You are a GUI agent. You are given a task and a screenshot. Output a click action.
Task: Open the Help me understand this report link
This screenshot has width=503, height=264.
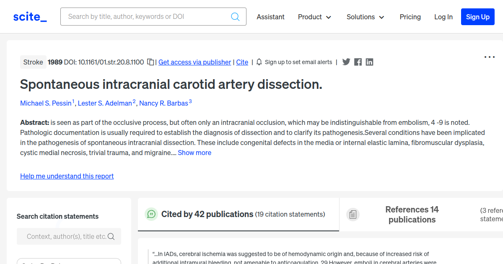tap(67, 176)
